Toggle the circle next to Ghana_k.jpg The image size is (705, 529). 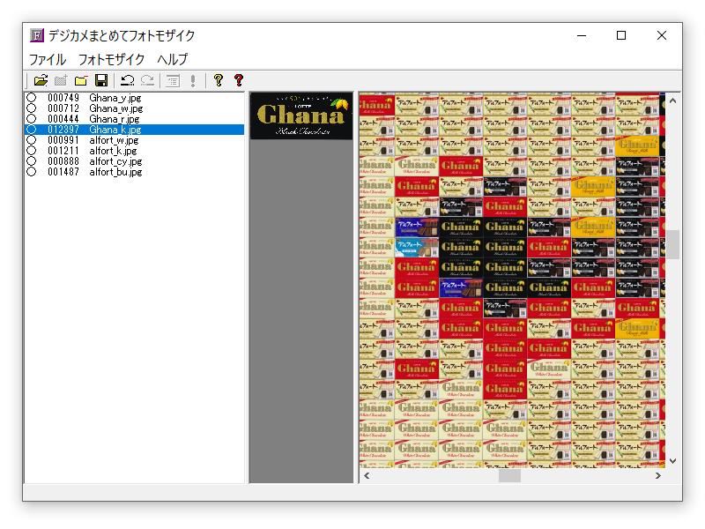(31, 130)
